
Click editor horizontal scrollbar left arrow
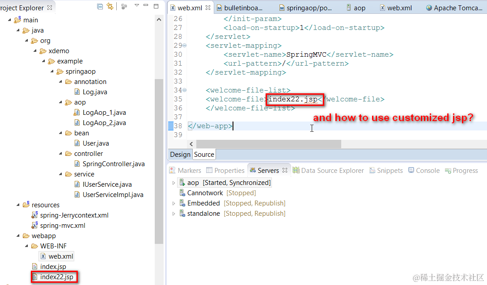(191, 144)
